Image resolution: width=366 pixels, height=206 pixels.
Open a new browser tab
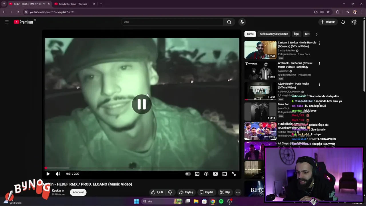tap(101, 4)
